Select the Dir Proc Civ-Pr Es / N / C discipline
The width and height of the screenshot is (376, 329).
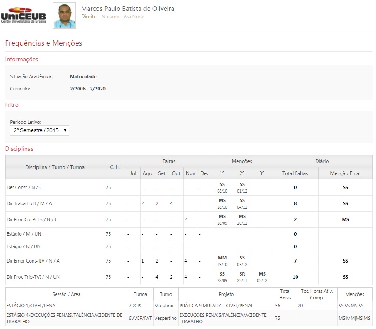tap(32, 219)
